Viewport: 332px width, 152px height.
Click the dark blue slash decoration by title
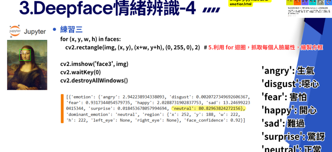211,10
